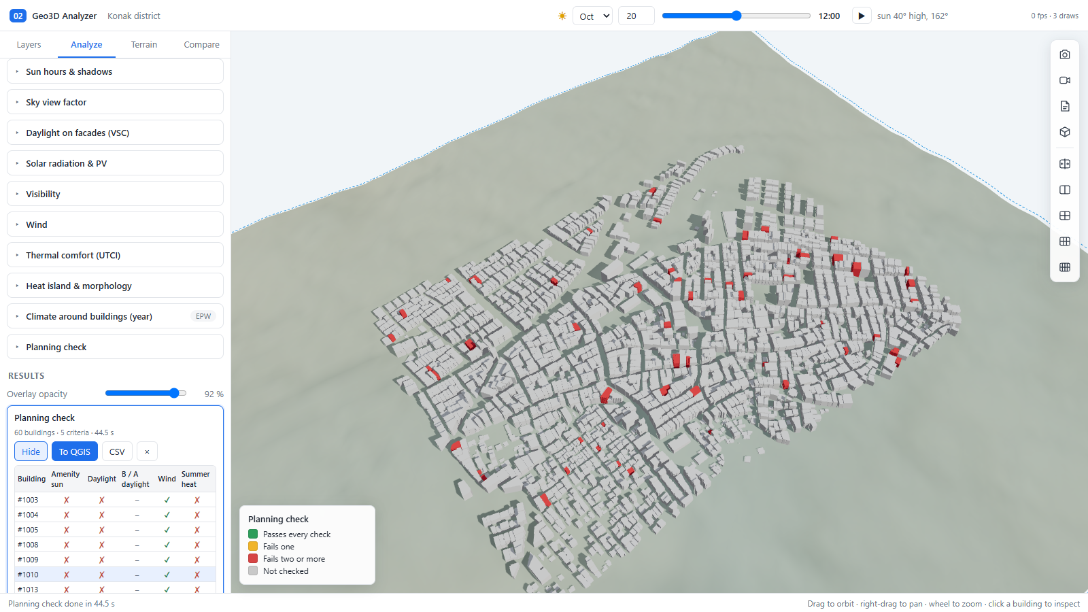This screenshot has height=612, width=1088.
Task: Switch to the Terrain tab
Action: tap(144, 45)
